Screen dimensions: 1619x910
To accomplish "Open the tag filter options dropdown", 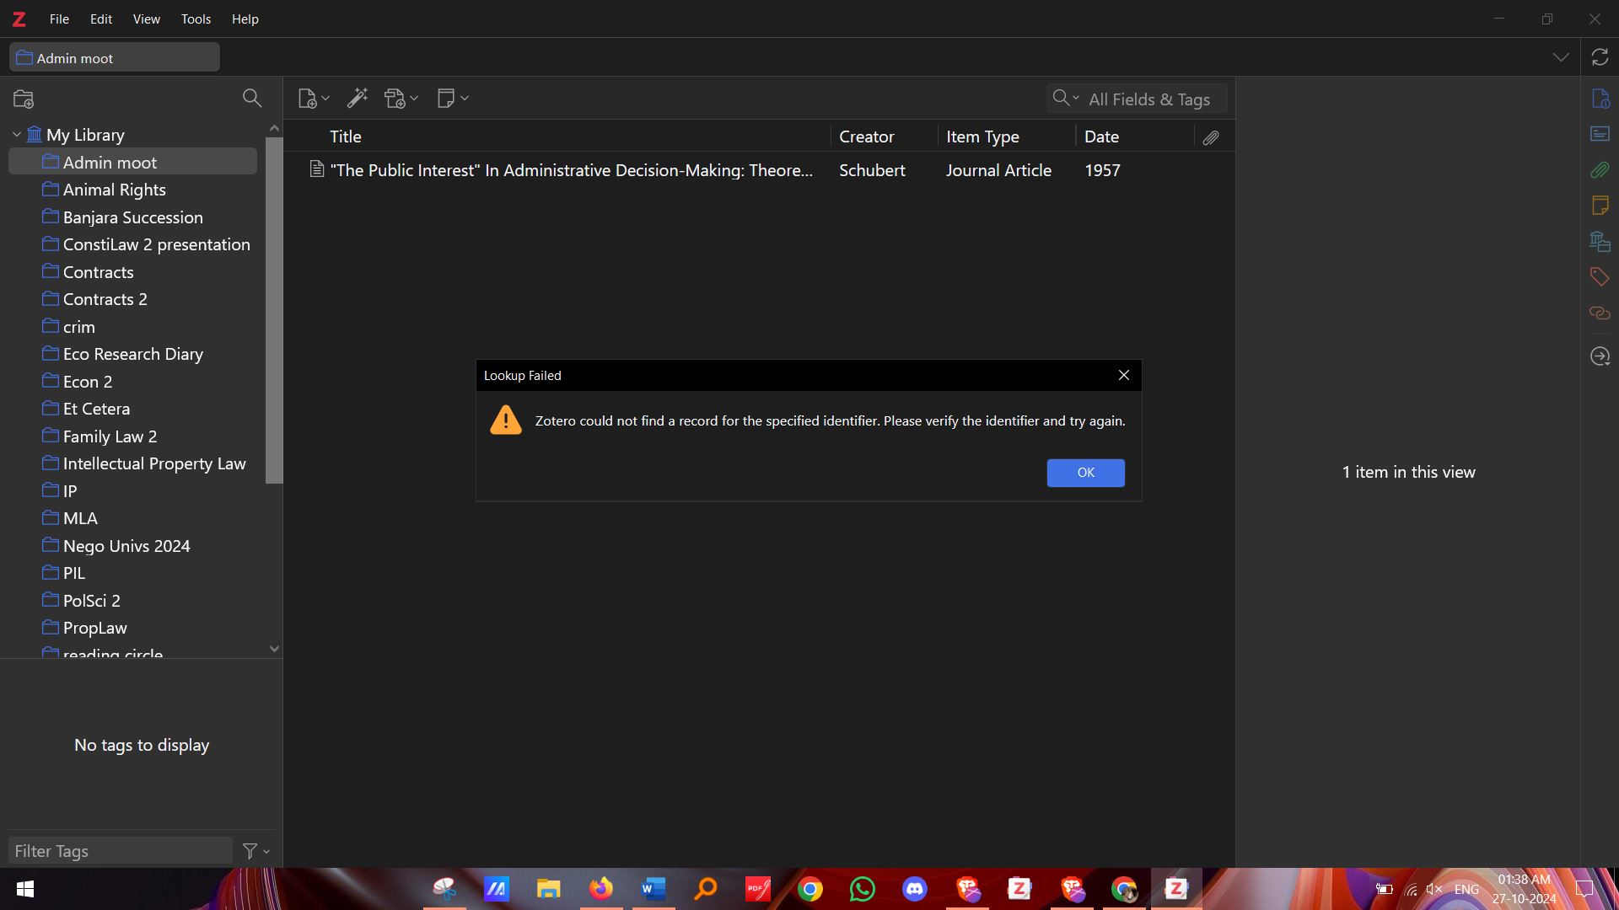I will click(x=256, y=851).
